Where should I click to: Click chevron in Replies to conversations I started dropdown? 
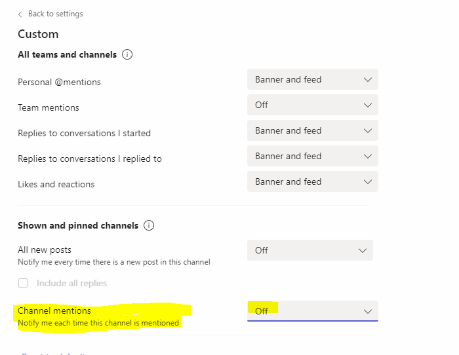coord(368,131)
